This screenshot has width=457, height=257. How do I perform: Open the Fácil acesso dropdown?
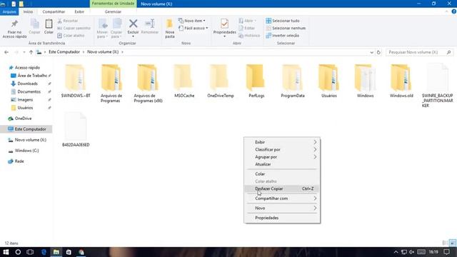pyautogui.click(x=193, y=29)
